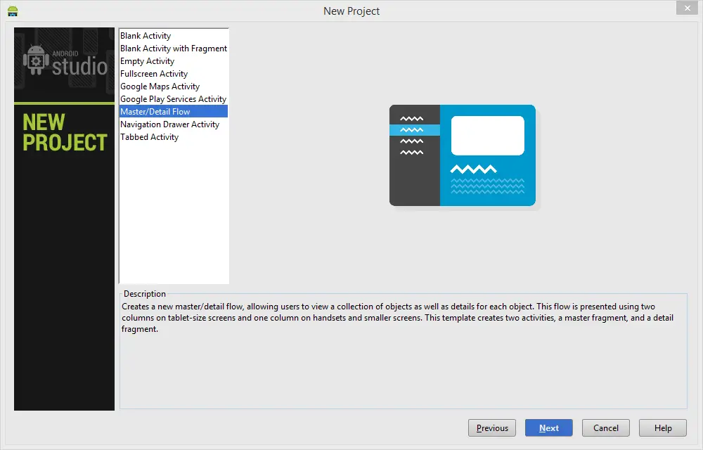Screen dimensions: 703x450
Task: Close the New Project dialog window
Action: (x=686, y=8)
